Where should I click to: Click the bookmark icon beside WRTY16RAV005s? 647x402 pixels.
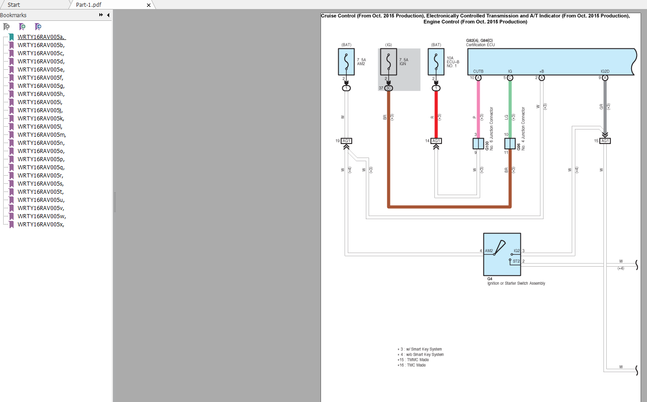click(11, 184)
